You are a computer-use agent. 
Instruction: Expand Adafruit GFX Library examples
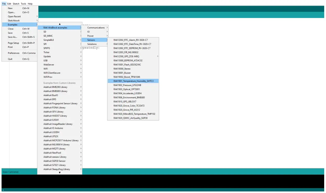(x=60, y=112)
